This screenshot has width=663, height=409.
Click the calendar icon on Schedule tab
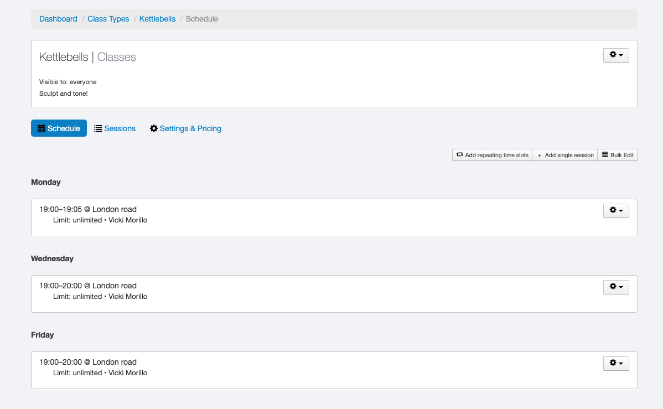pyautogui.click(x=41, y=128)
